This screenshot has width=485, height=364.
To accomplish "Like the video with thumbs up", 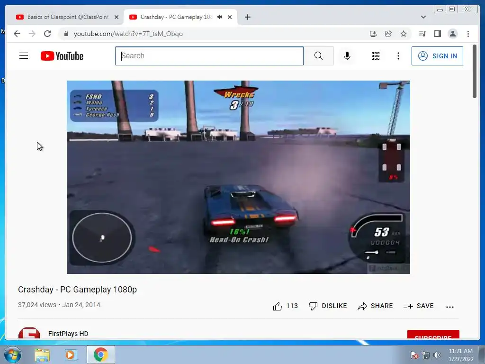I will coord(278,306).
